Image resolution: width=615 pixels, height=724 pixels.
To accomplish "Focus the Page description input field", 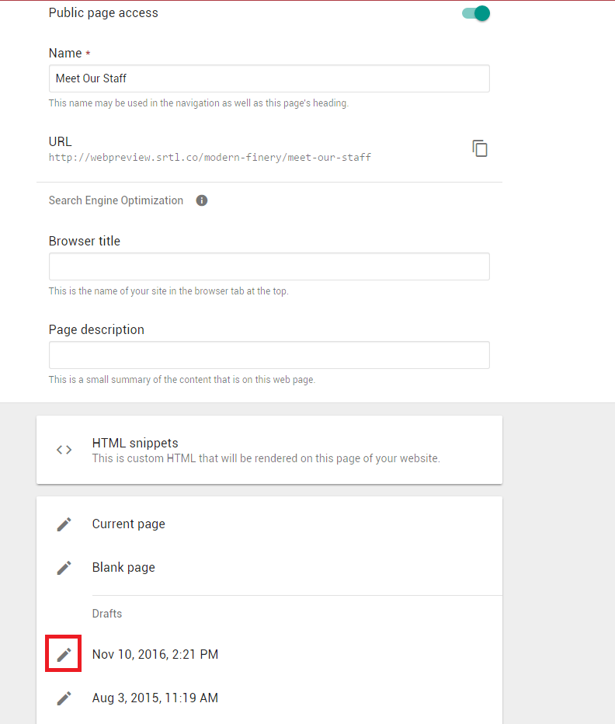I will (x=269, y=355).
